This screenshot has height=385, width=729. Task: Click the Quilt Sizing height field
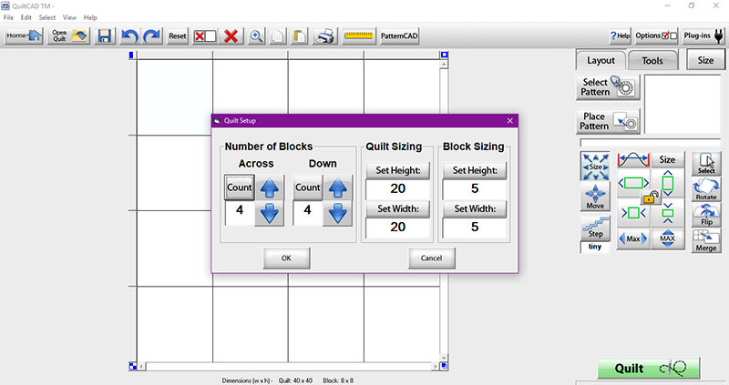[397, 189]
